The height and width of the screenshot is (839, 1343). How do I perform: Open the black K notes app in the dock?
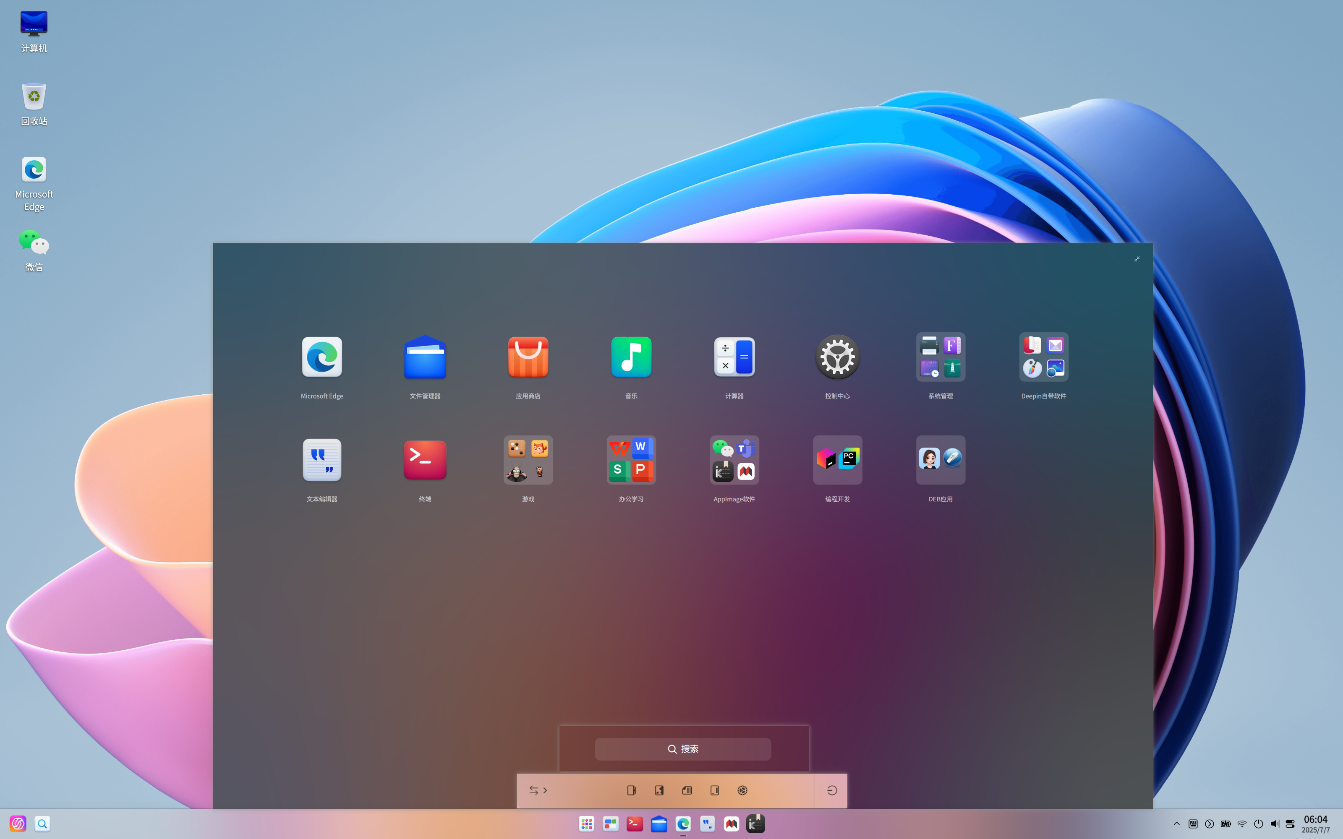[756, 824]
